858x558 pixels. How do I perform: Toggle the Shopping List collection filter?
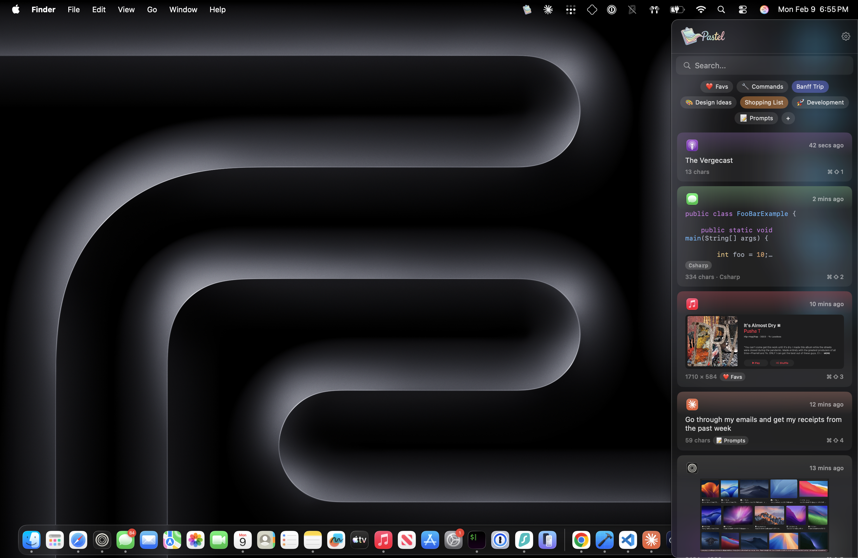(x=763, y=102)
